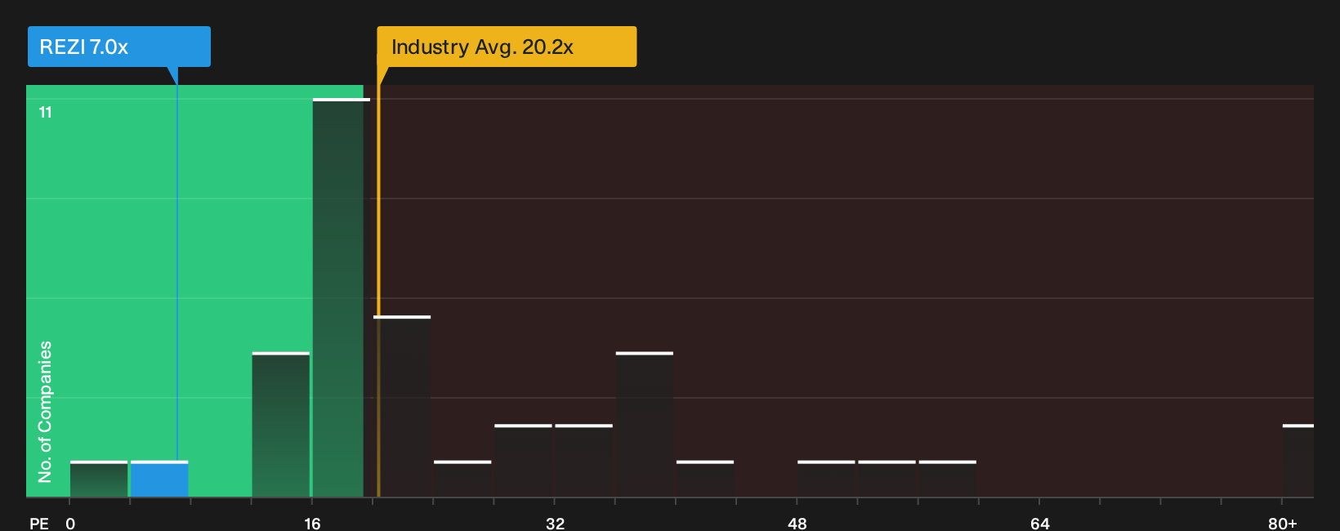Click the '16' x-axis tick label

click(312, 523)
